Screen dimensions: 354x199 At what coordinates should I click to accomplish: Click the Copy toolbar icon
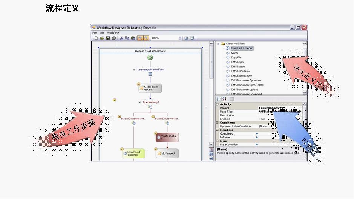coord(127,38)
